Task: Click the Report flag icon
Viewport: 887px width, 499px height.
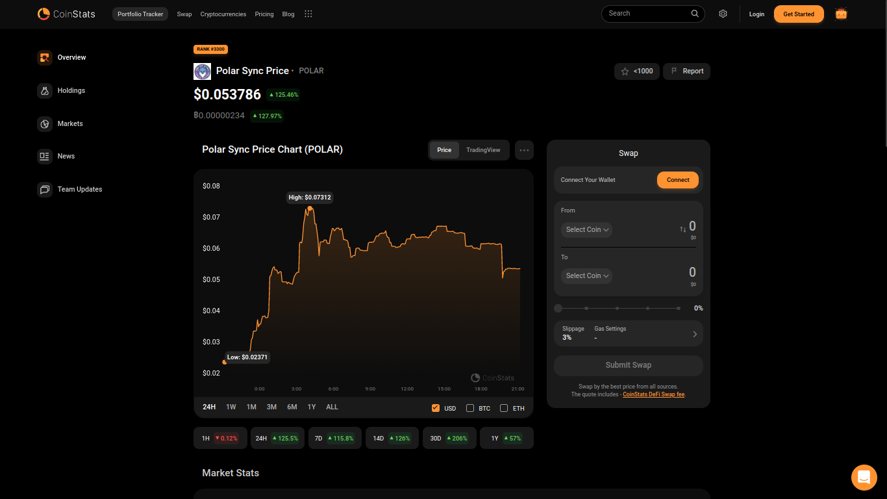Action: (x=674, y=71)
